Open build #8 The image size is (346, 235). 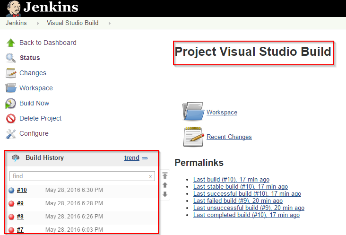(x=20, y=217)
